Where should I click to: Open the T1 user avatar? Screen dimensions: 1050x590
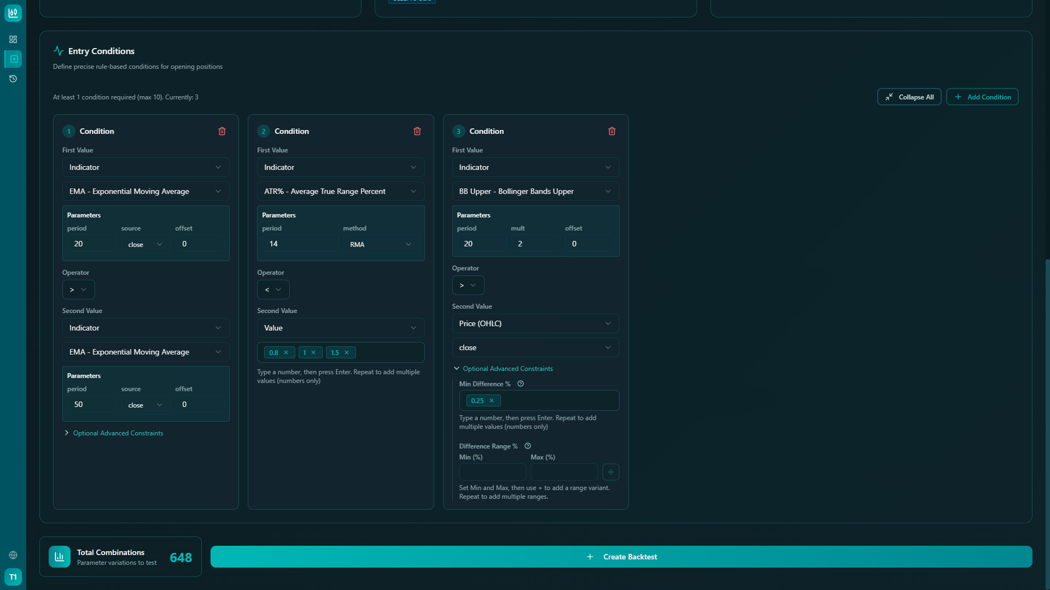click(x=13, y=577)
